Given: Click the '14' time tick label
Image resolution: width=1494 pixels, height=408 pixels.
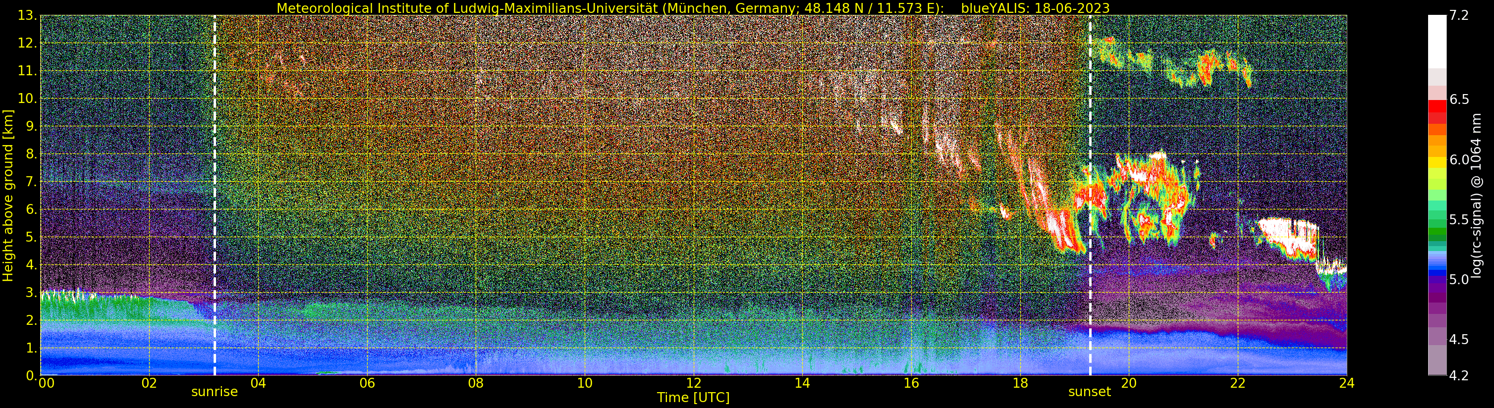Looking at the screenshot, I should [x=802, y=383].
